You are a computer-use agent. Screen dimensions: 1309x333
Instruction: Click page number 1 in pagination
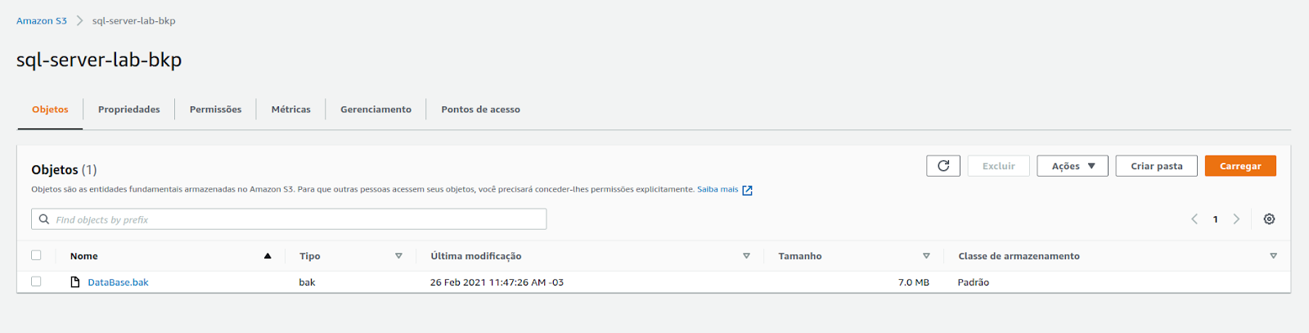(x=1216, y=219)
